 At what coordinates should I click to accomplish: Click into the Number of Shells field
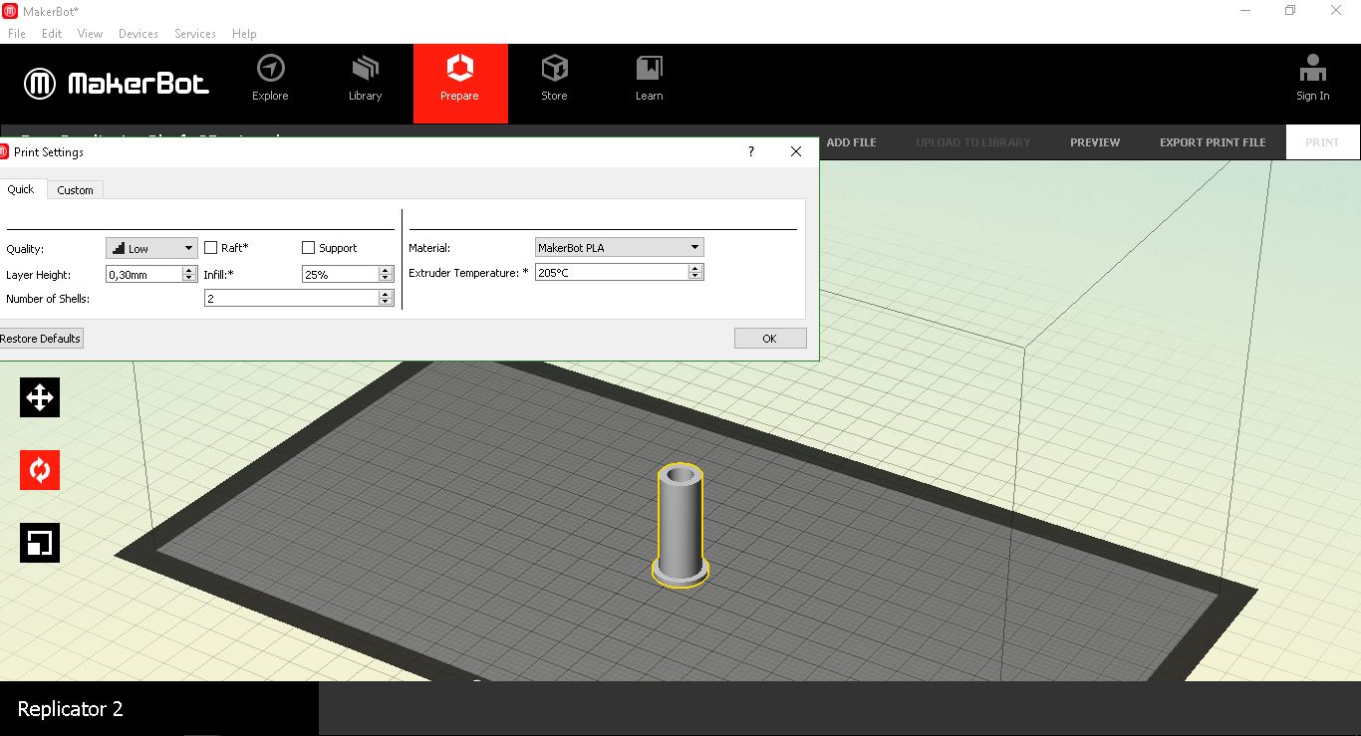pos(291,298)
